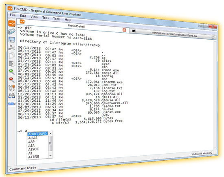Click the Paste clipboard icon
Viewport: 224px width, 177px height.
pyautogui.click(x=12, y=63)
